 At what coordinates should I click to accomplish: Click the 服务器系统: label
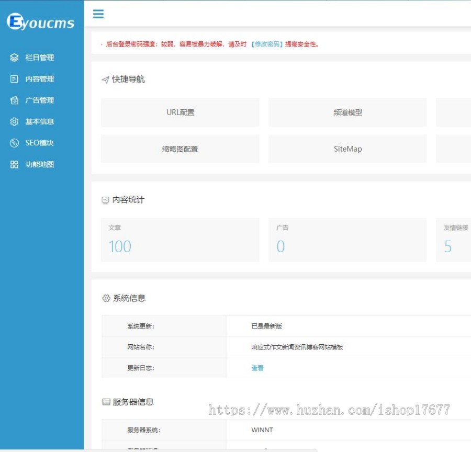pyautogui.click(x=143, y=430)
